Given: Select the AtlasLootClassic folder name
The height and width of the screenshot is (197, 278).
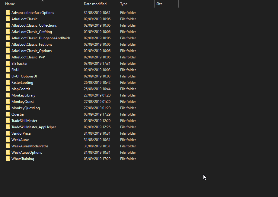Looking at the screenshot, I should coord(24,19).
